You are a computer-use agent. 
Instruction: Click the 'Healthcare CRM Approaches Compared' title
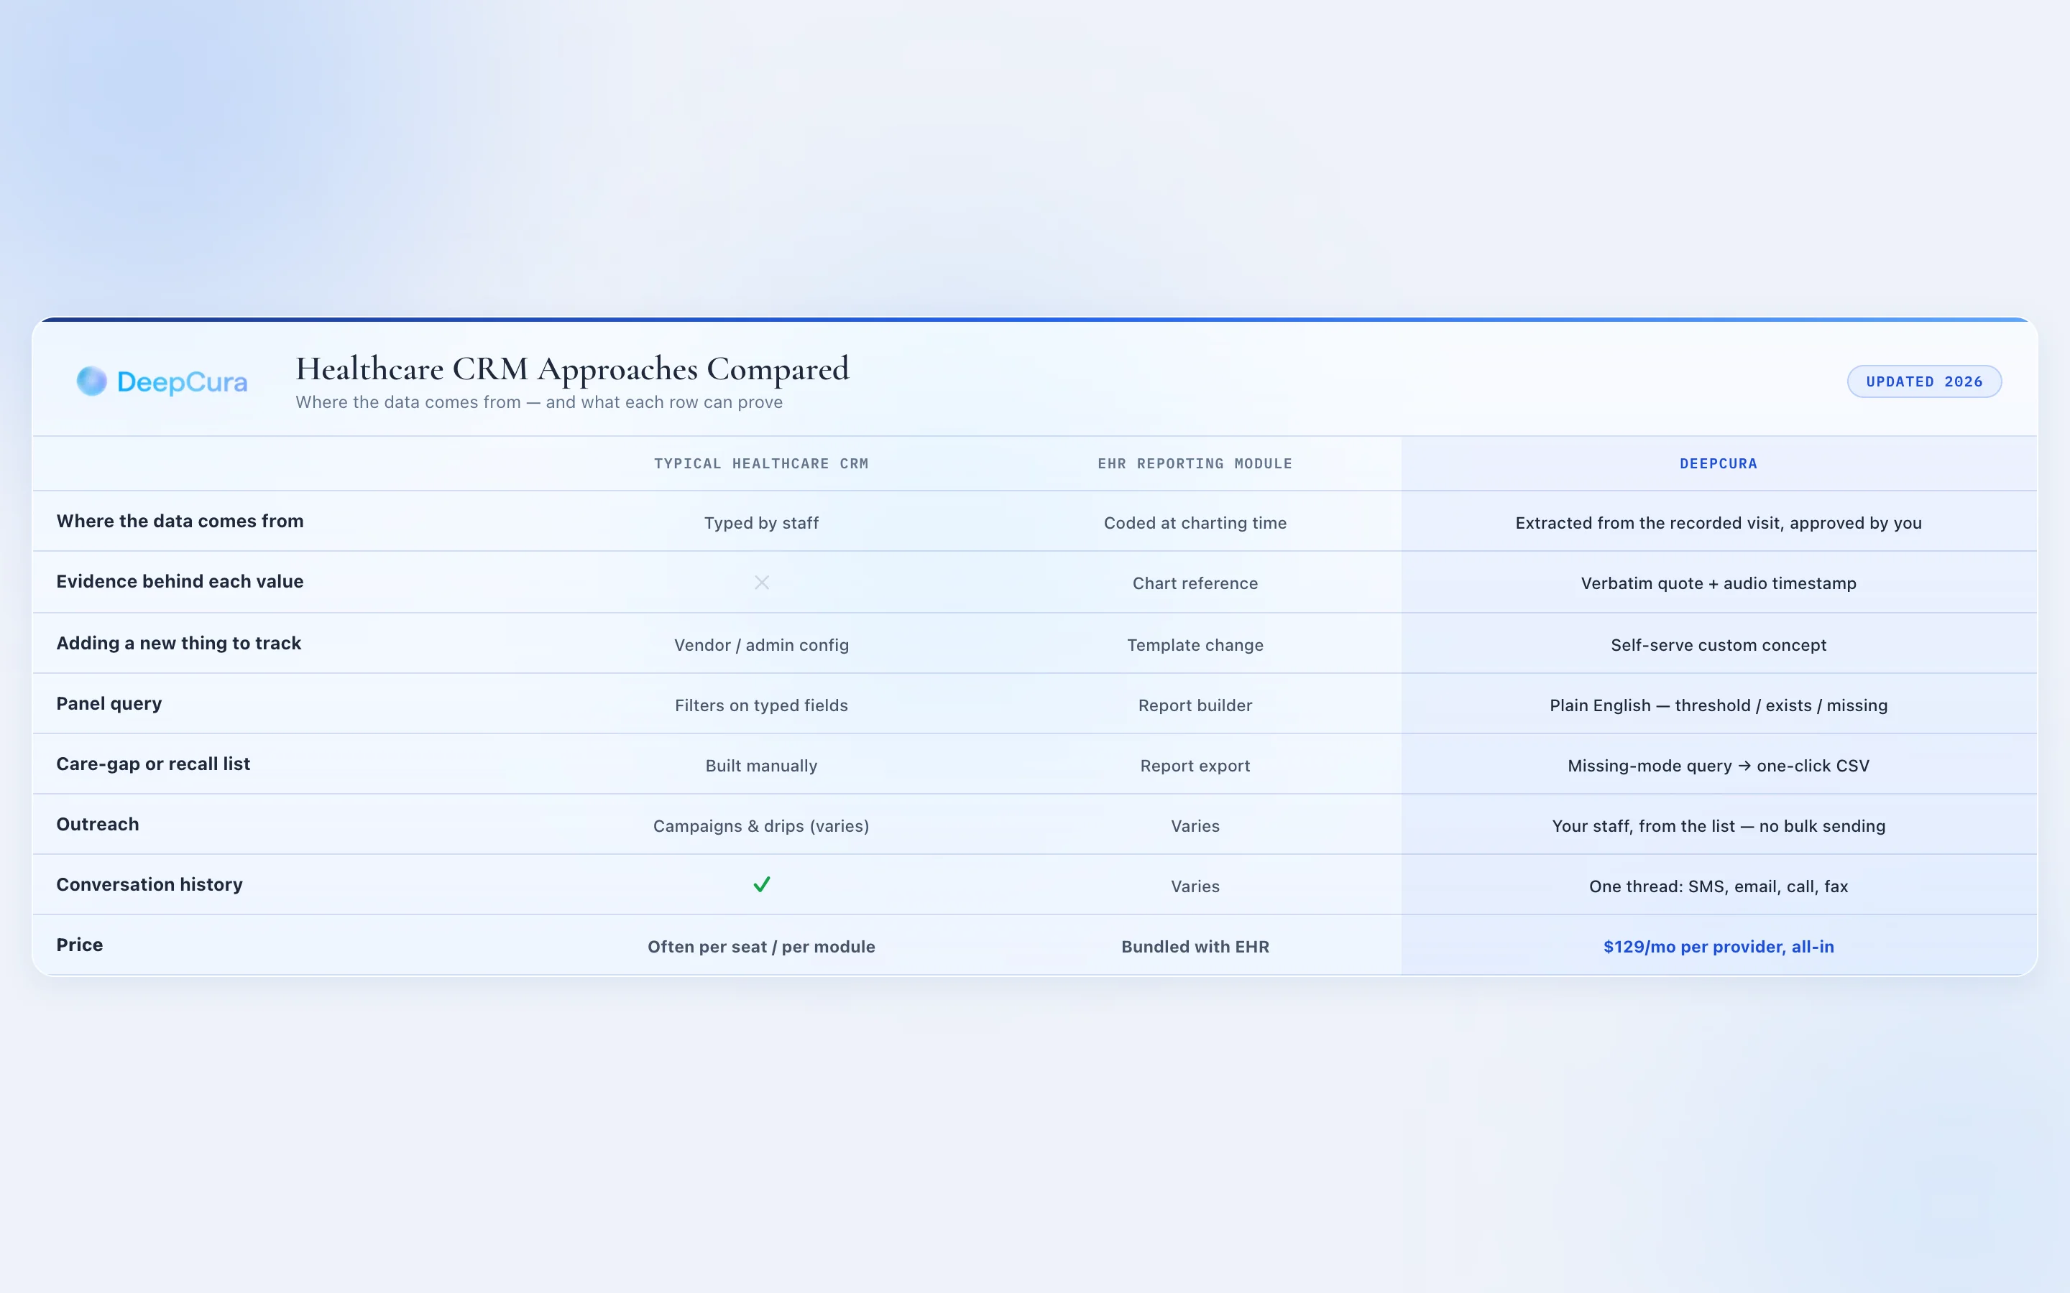pos(572,369)
